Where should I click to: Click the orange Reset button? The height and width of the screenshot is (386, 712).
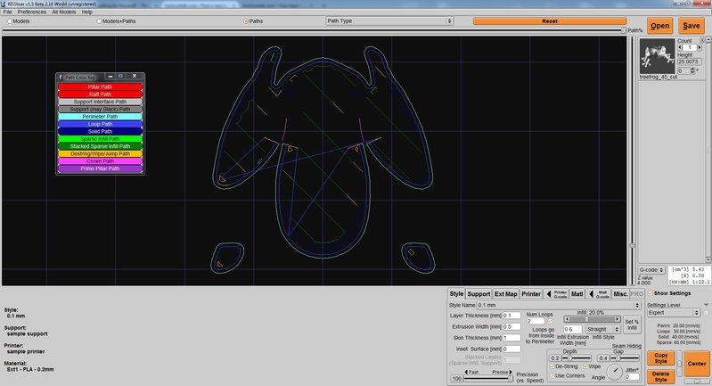550,21
